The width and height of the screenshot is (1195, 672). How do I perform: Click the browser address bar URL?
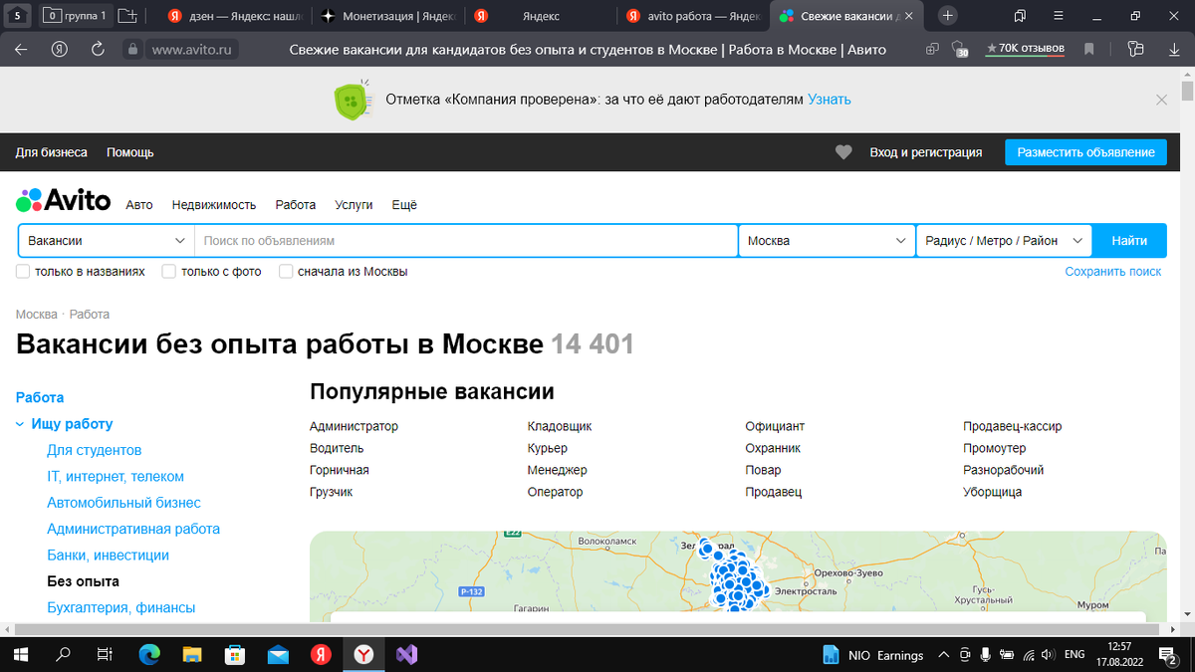192,49
